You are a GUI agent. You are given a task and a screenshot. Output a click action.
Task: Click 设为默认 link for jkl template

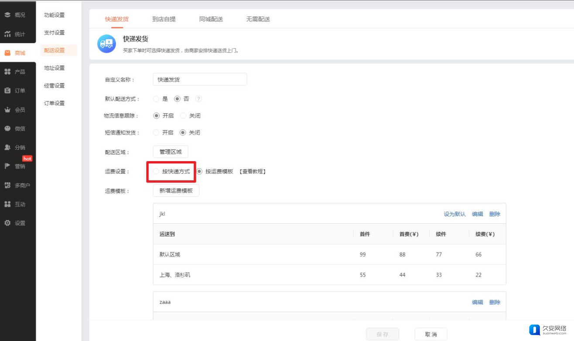click(x=454, y=214)
